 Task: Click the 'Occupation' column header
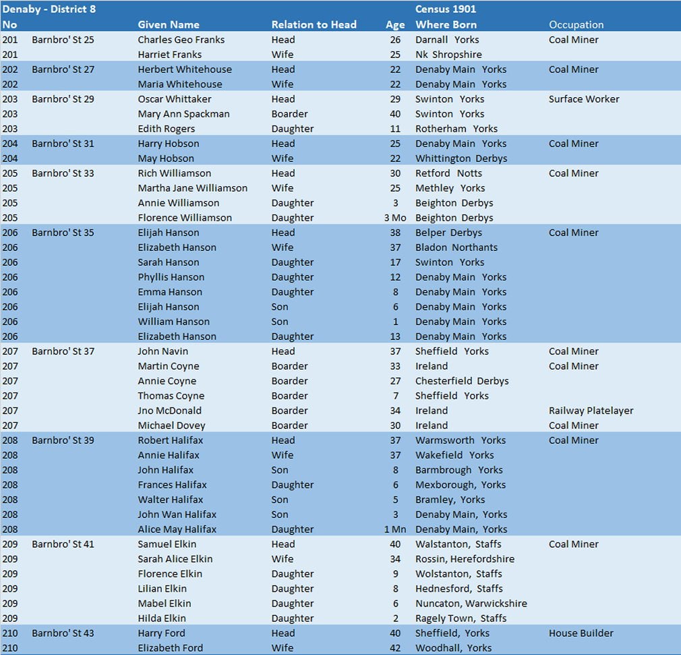(576, 25)
